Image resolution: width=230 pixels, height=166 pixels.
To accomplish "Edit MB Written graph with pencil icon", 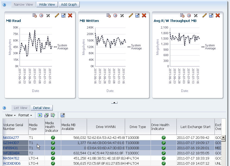I will pyautogui.click(x=131, y=15).
